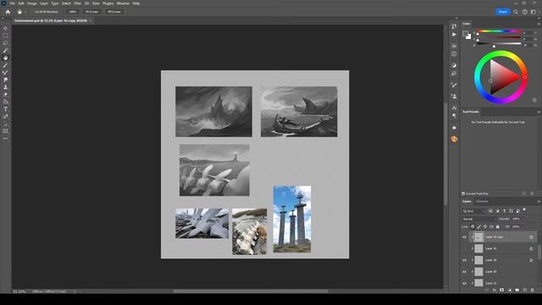Add a layer mask
The image size is (542, 305).
[x=502, y=290]
